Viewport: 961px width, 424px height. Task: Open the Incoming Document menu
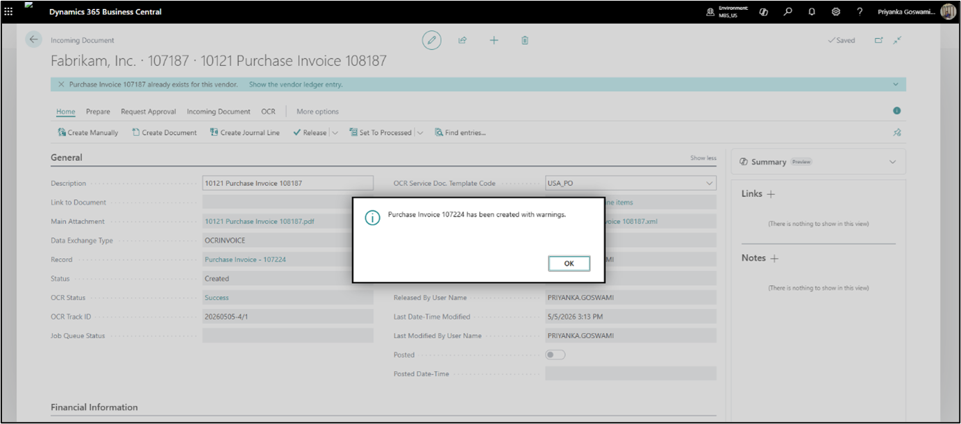click(x=219, y=112)
